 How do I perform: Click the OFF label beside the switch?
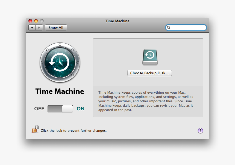coord(39,109)
